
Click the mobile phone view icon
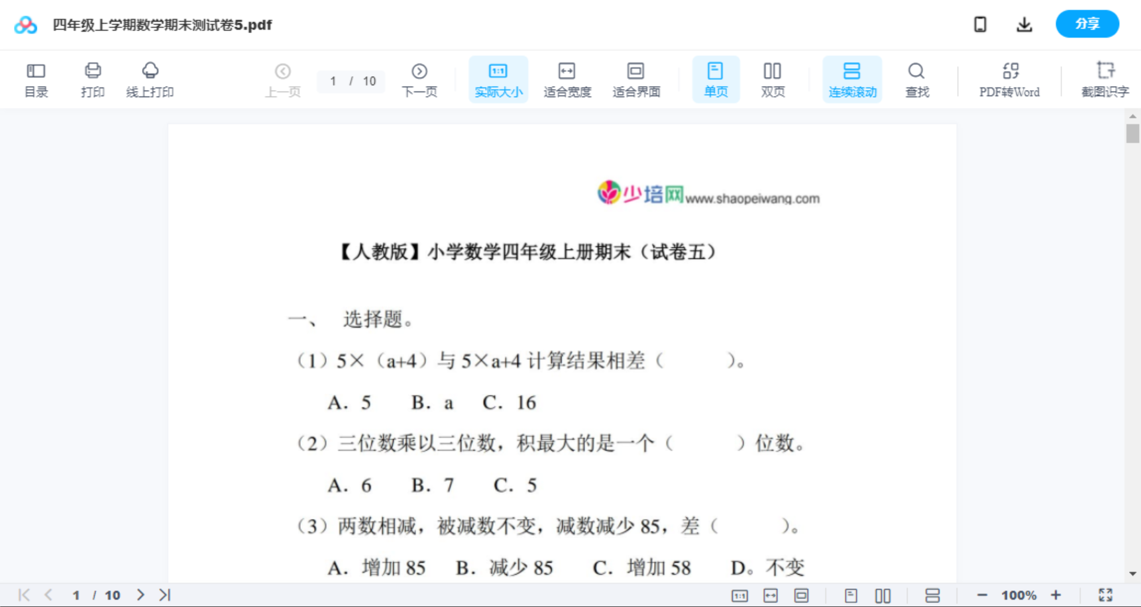[980, 24]
